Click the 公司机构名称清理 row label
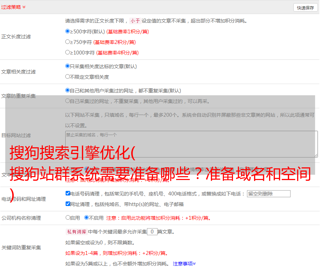Viewport: 320px width, 270px height. [x=21, y=218]
